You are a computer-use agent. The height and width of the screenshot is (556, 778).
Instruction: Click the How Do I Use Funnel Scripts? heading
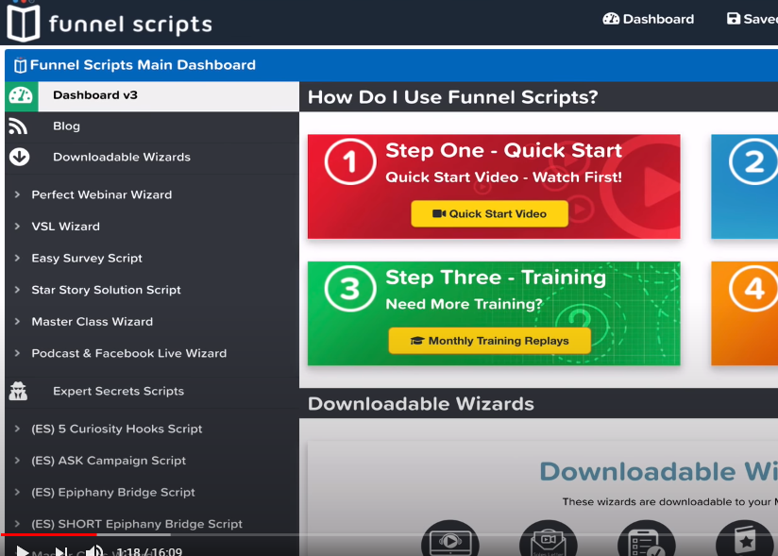click(x=452, y=97)
